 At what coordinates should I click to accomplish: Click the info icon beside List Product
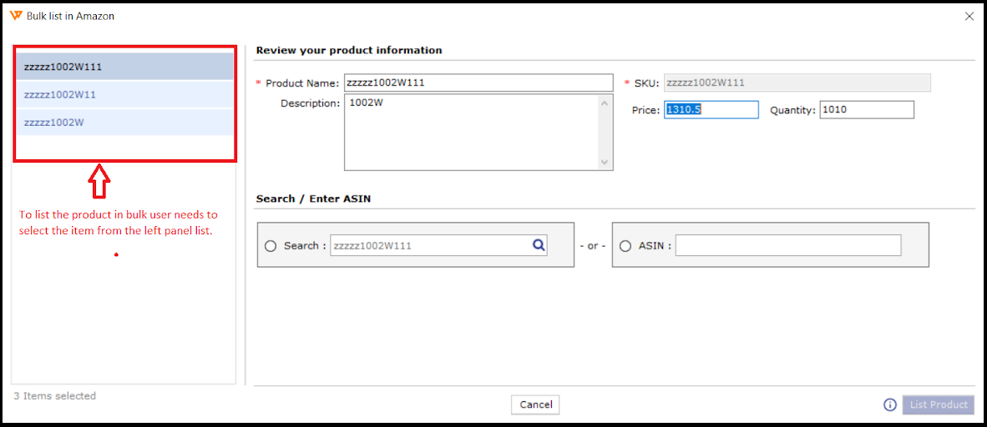[x=890, y=404]
